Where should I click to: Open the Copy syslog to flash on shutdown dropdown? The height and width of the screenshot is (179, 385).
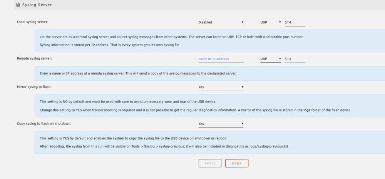pos(221,124)
